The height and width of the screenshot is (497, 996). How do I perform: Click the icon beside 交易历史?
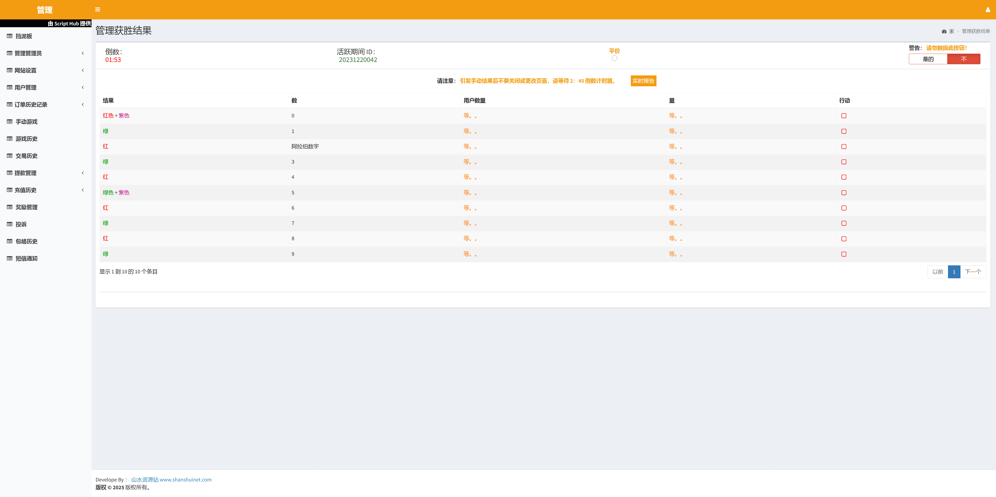[10, 156]
